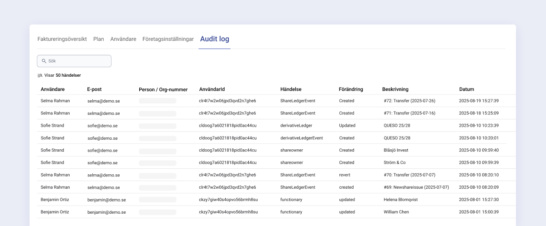Click the date 2025-08-10 09:59:40
The width and height of the screenshot is (546, 226).
click(x=479, y=150)
